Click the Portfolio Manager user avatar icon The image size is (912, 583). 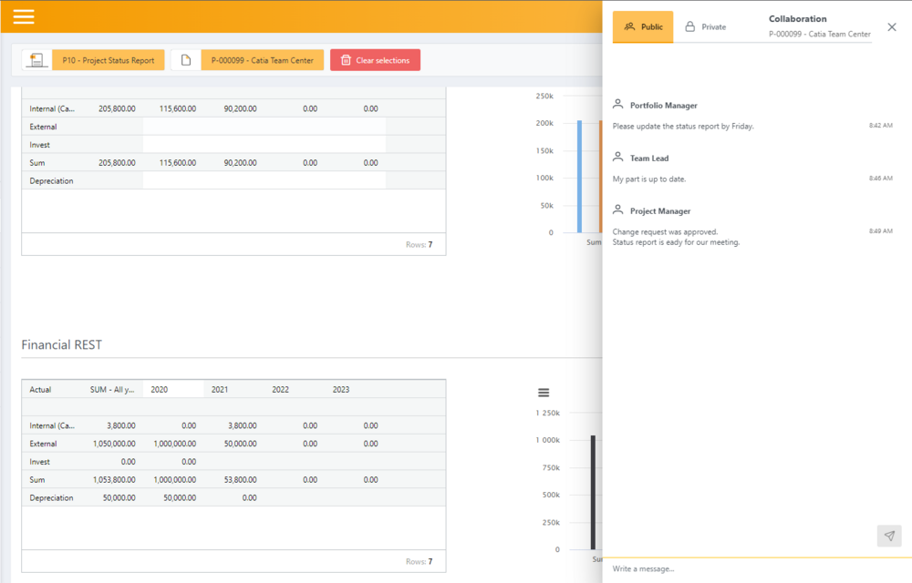pyautogui.click(x=618, y=105)
